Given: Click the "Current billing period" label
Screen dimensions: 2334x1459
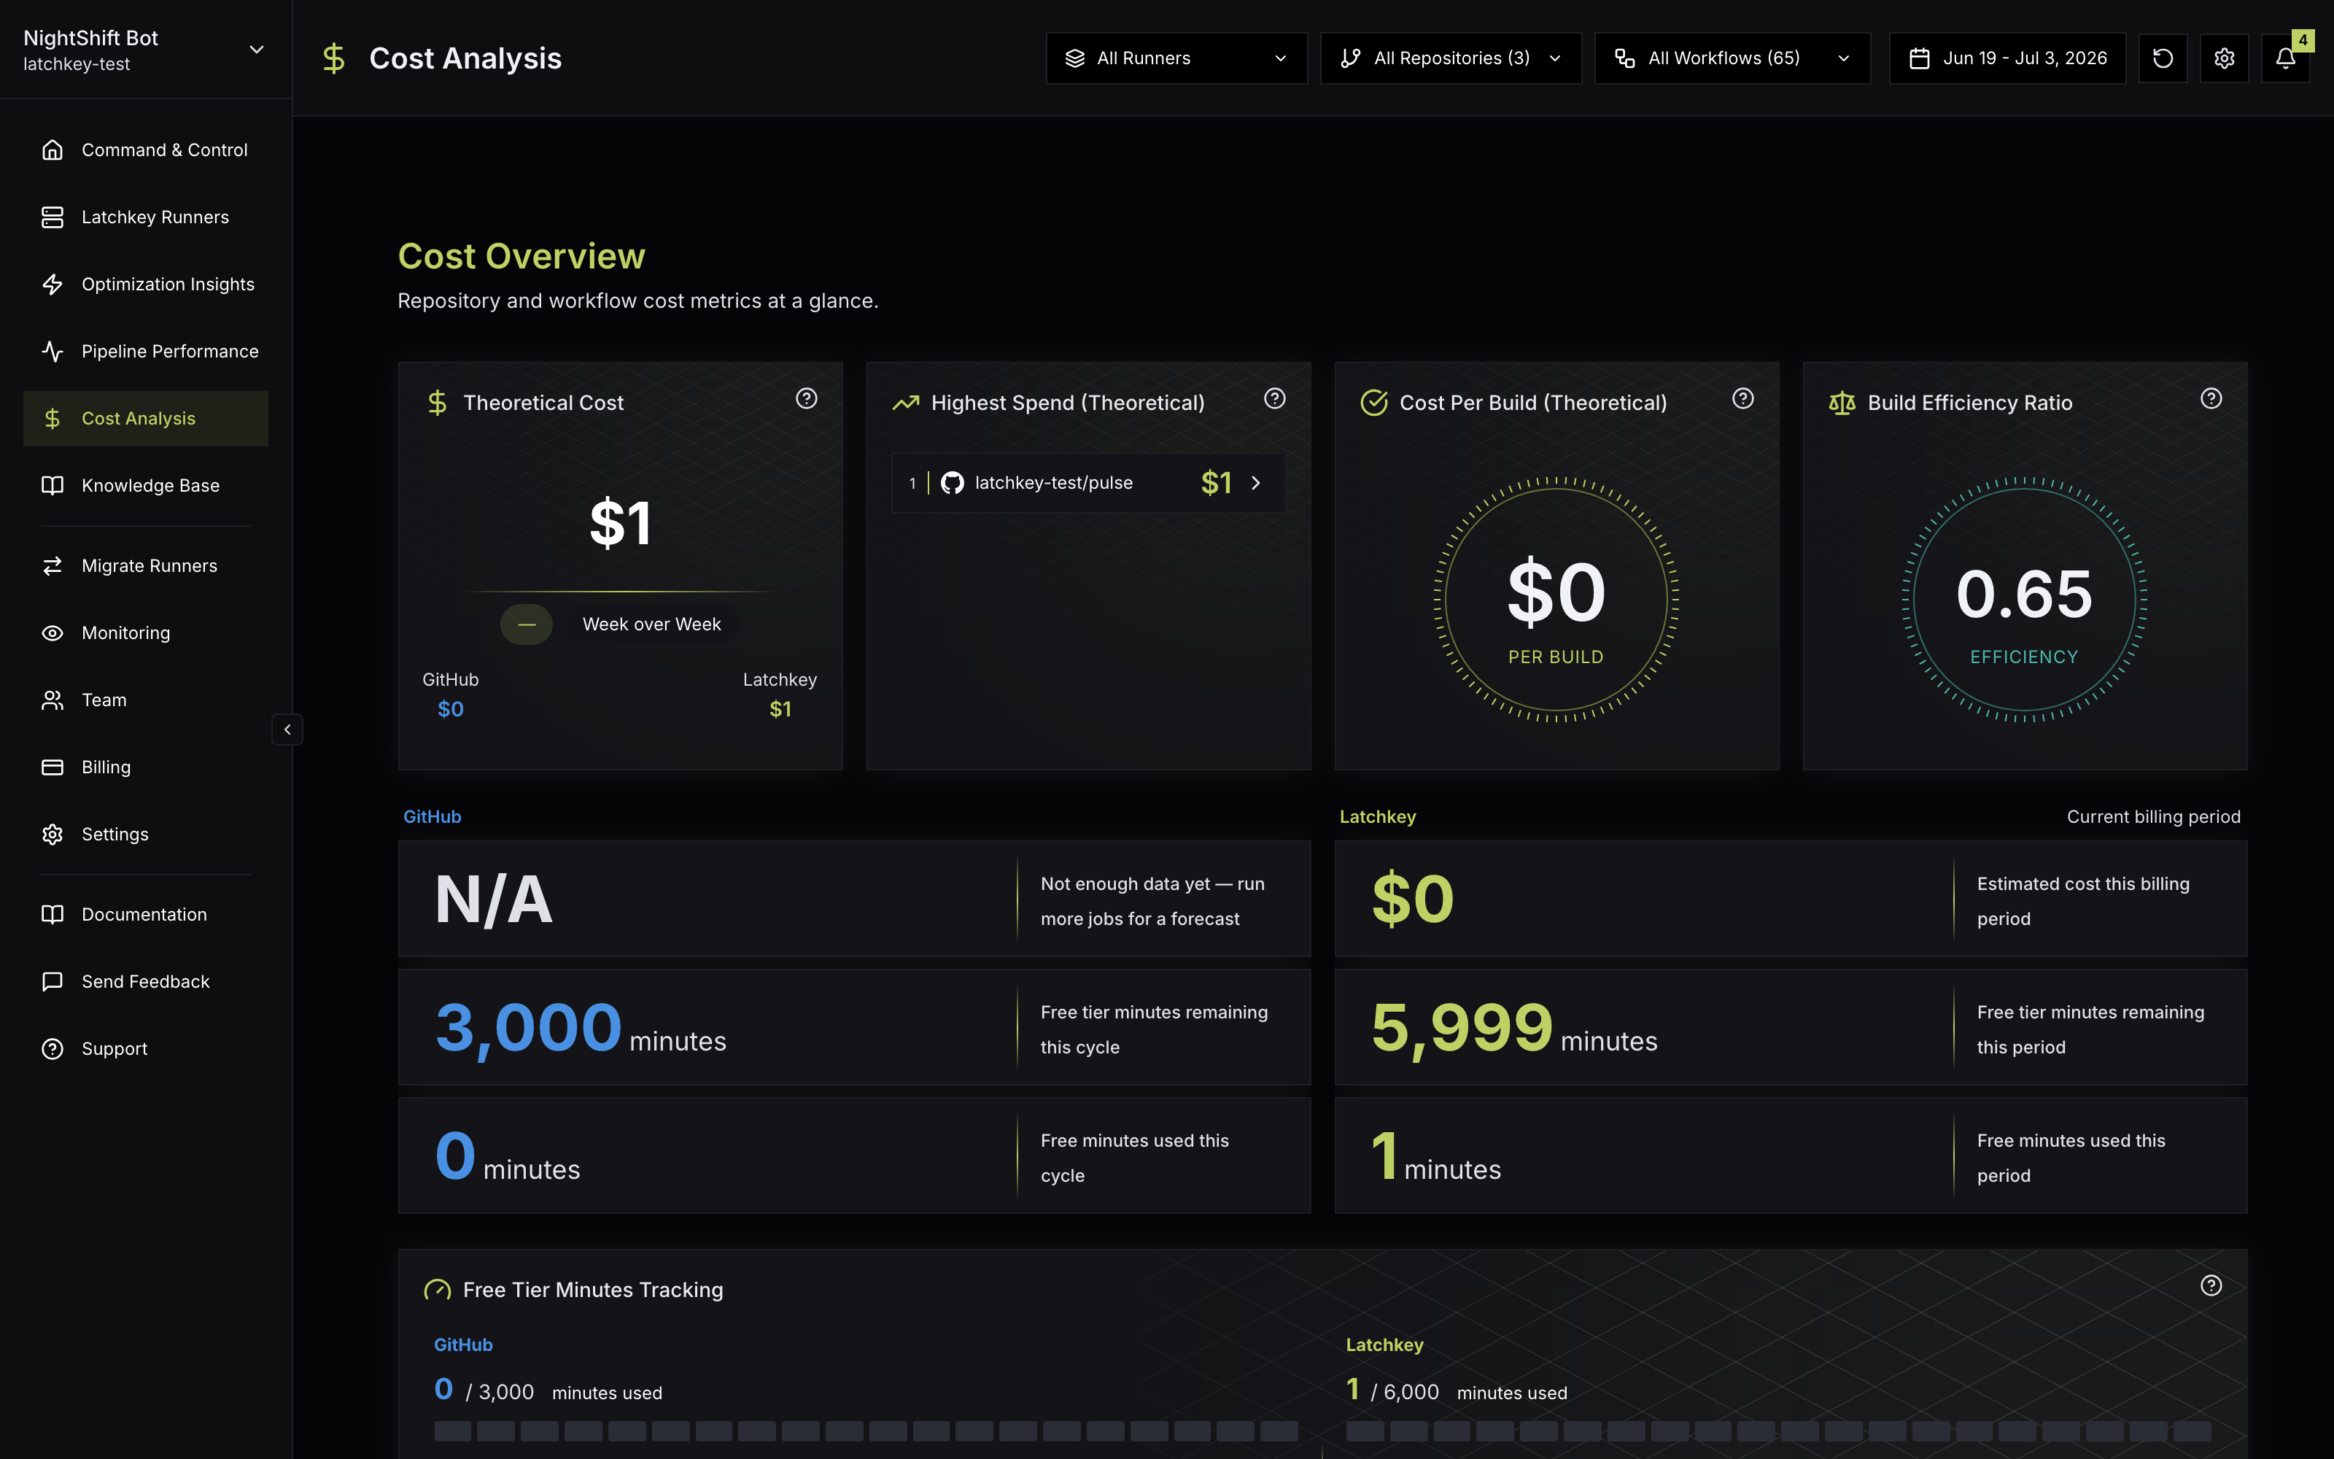Looking at the screenshot, I should [2154, 816].
